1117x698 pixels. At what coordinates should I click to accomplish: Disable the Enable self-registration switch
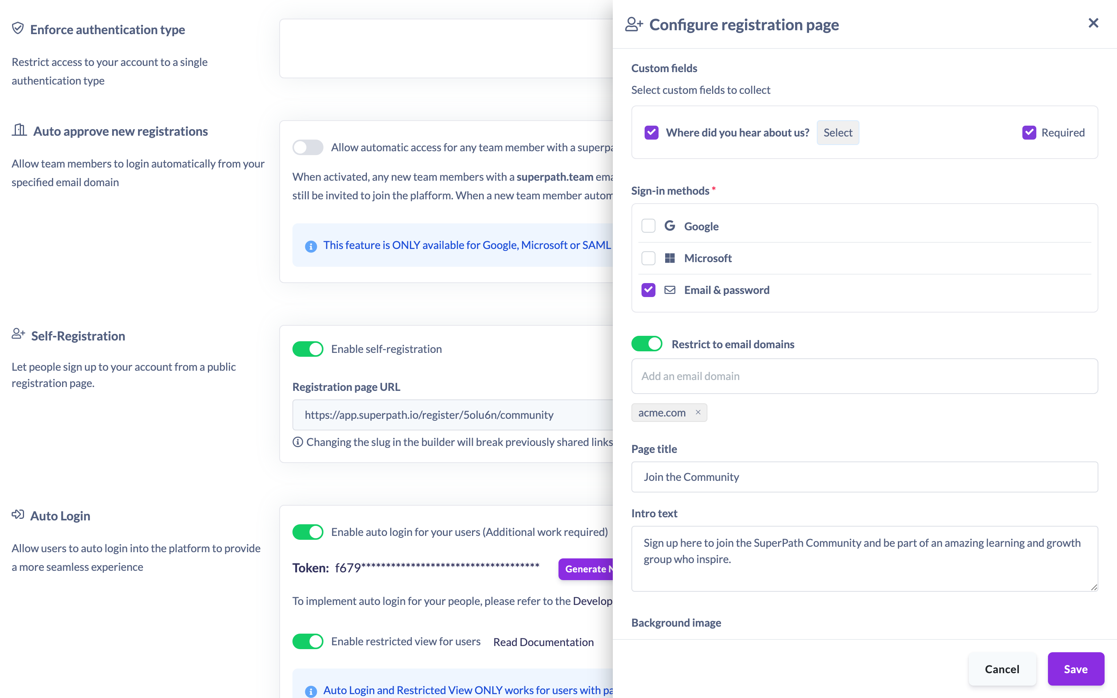308,349
